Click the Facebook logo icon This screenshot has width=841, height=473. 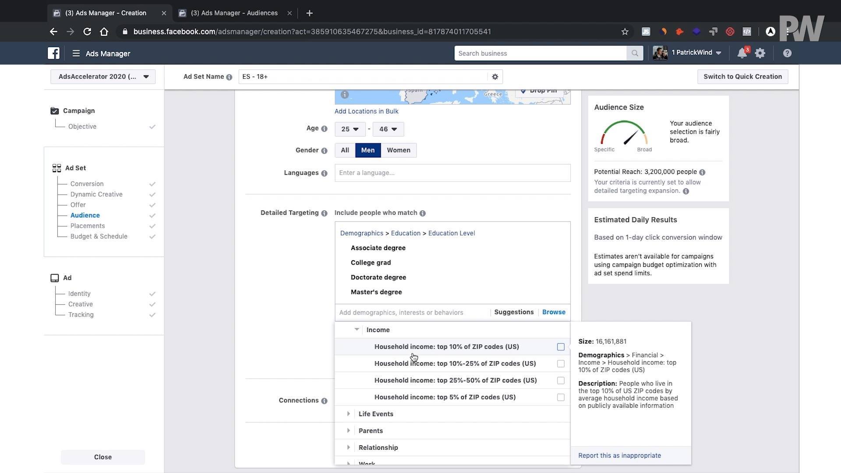53,53
